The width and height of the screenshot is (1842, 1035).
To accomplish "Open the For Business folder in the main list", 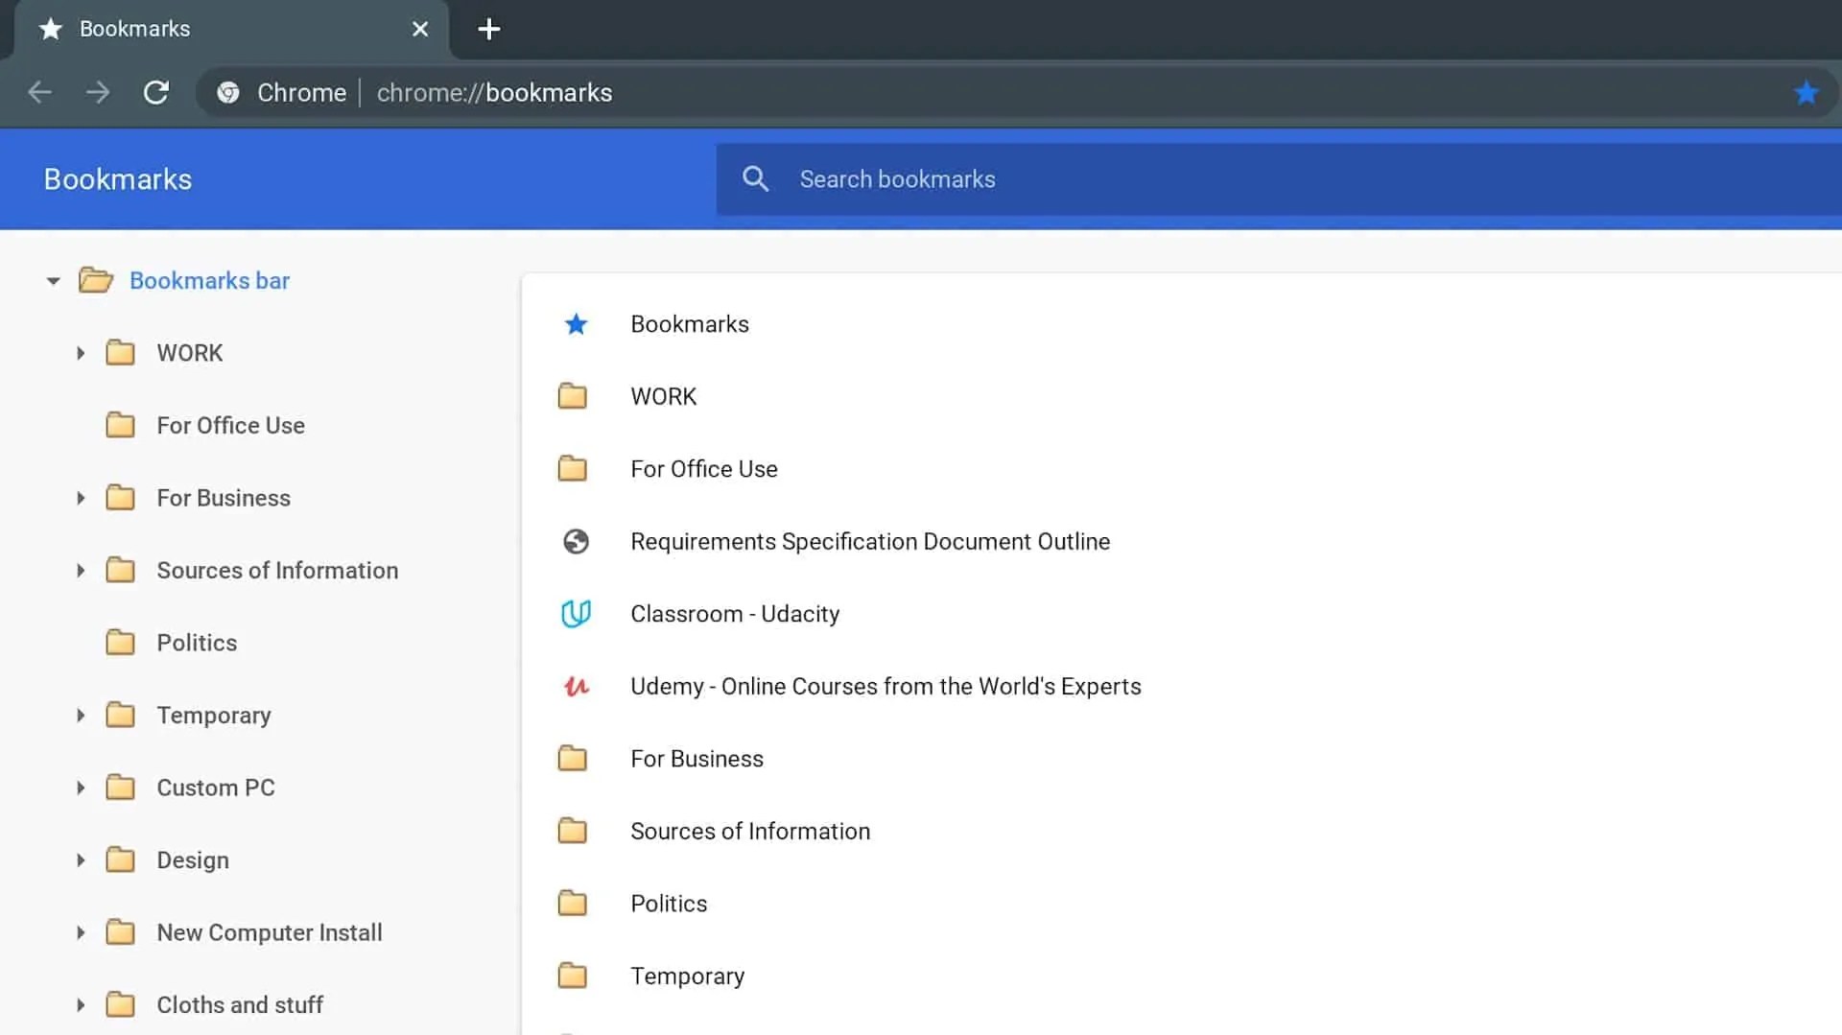I will 697,758.
